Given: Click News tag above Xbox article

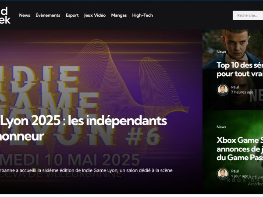Looking at the screenshot, I should tap(221, 127).
